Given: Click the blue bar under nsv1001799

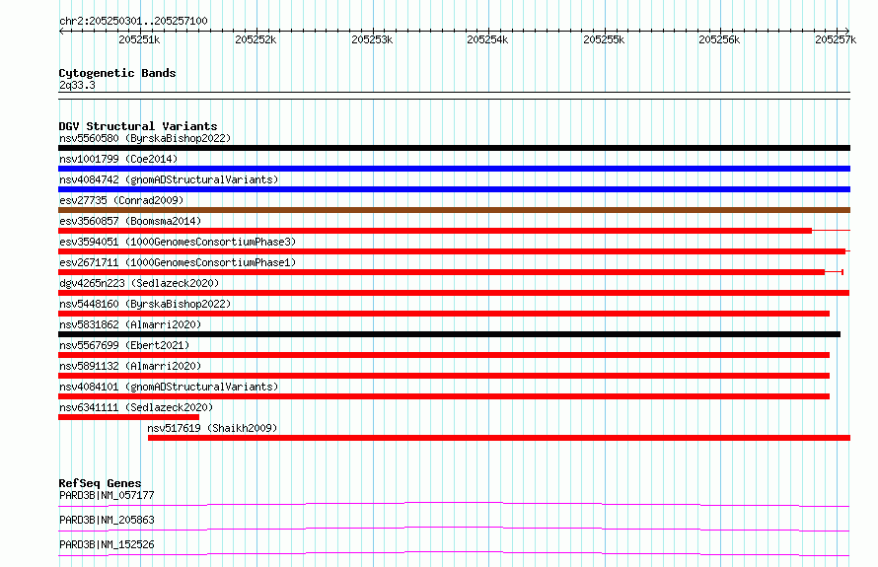Looking at the screenshot, I should tap(454, 169).
